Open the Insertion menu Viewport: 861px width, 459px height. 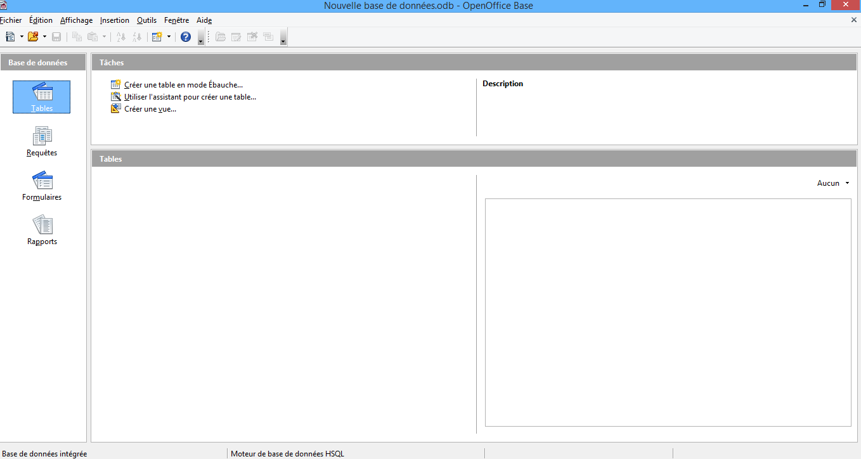(x=115, y=20)
